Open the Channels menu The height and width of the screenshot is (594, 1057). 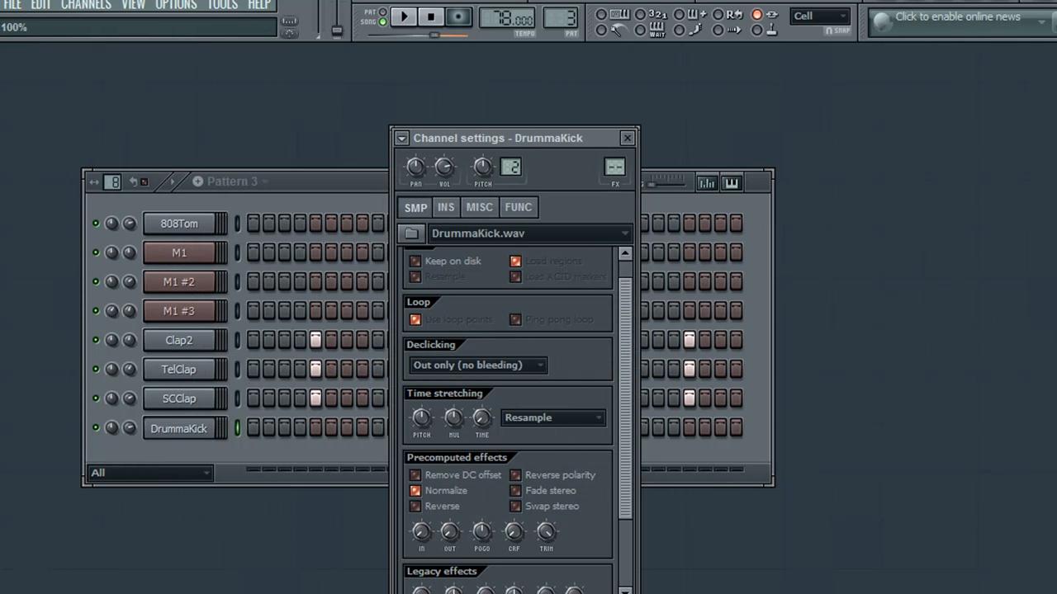86,5
